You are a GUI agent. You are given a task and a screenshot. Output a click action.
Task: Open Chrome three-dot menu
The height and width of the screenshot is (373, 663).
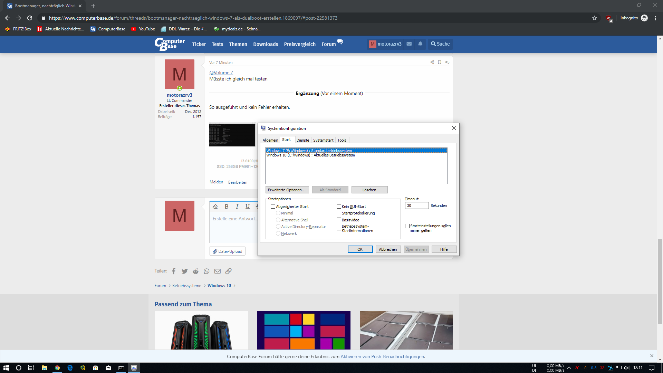pos(655,18)
